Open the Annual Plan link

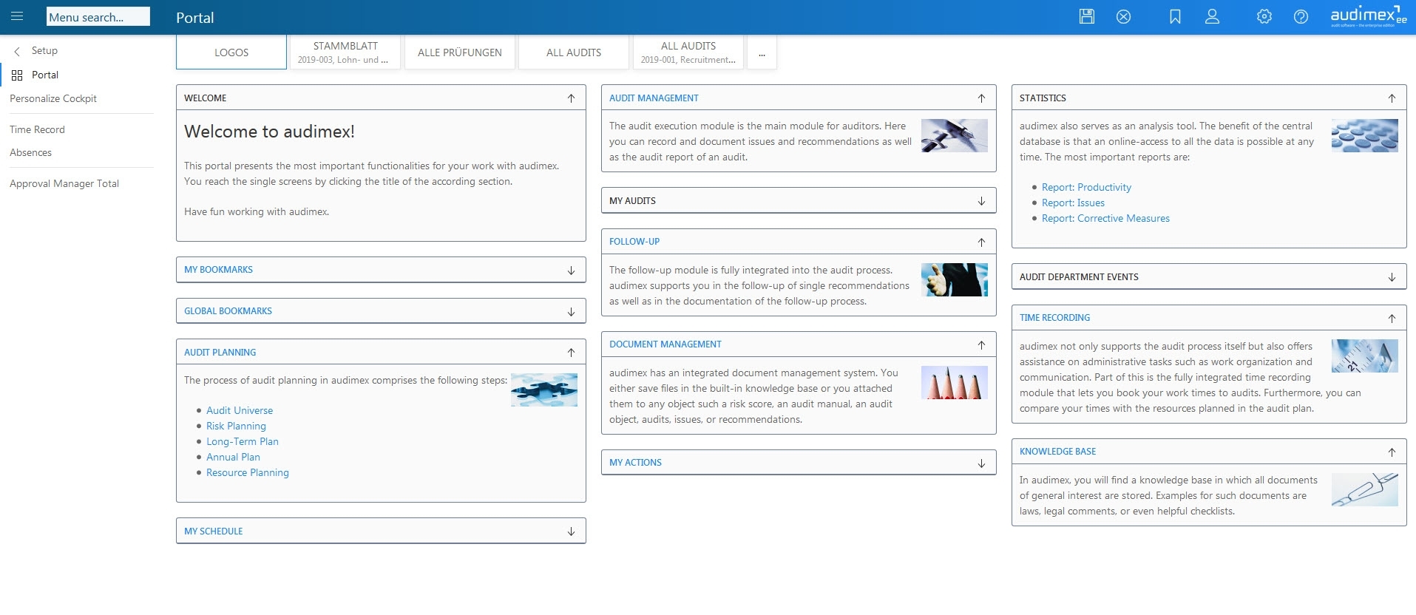[233, 457]
